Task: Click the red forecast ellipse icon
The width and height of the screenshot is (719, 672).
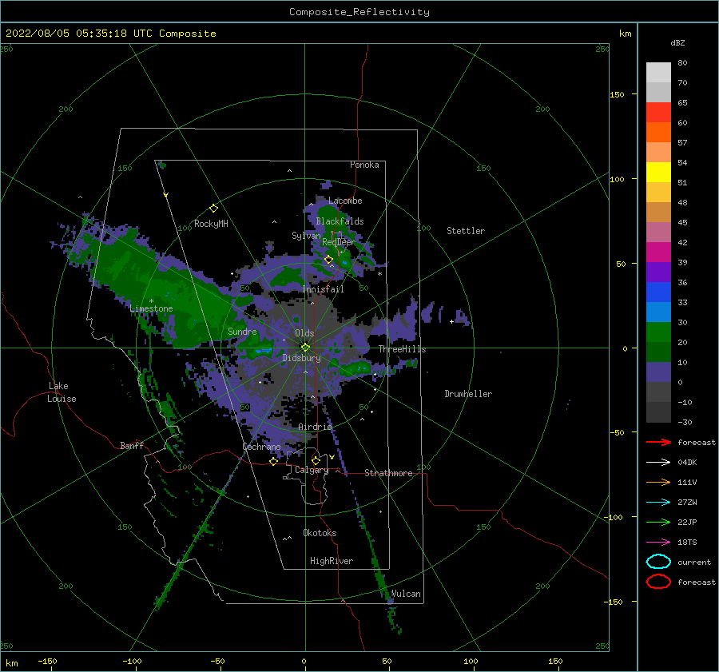Action: pyautogui.click(x=658, y=582)
